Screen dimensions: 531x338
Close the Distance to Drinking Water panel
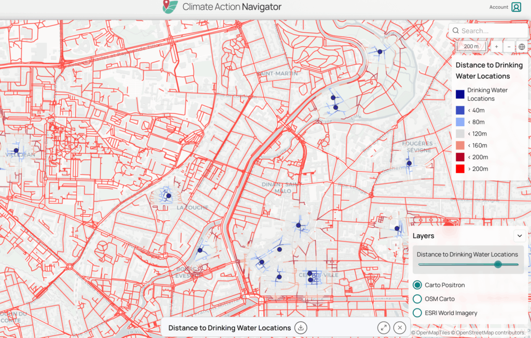pyautogui.click(x=399, y=328)
